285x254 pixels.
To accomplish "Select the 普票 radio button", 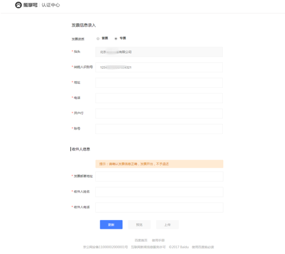I will 98,38.
